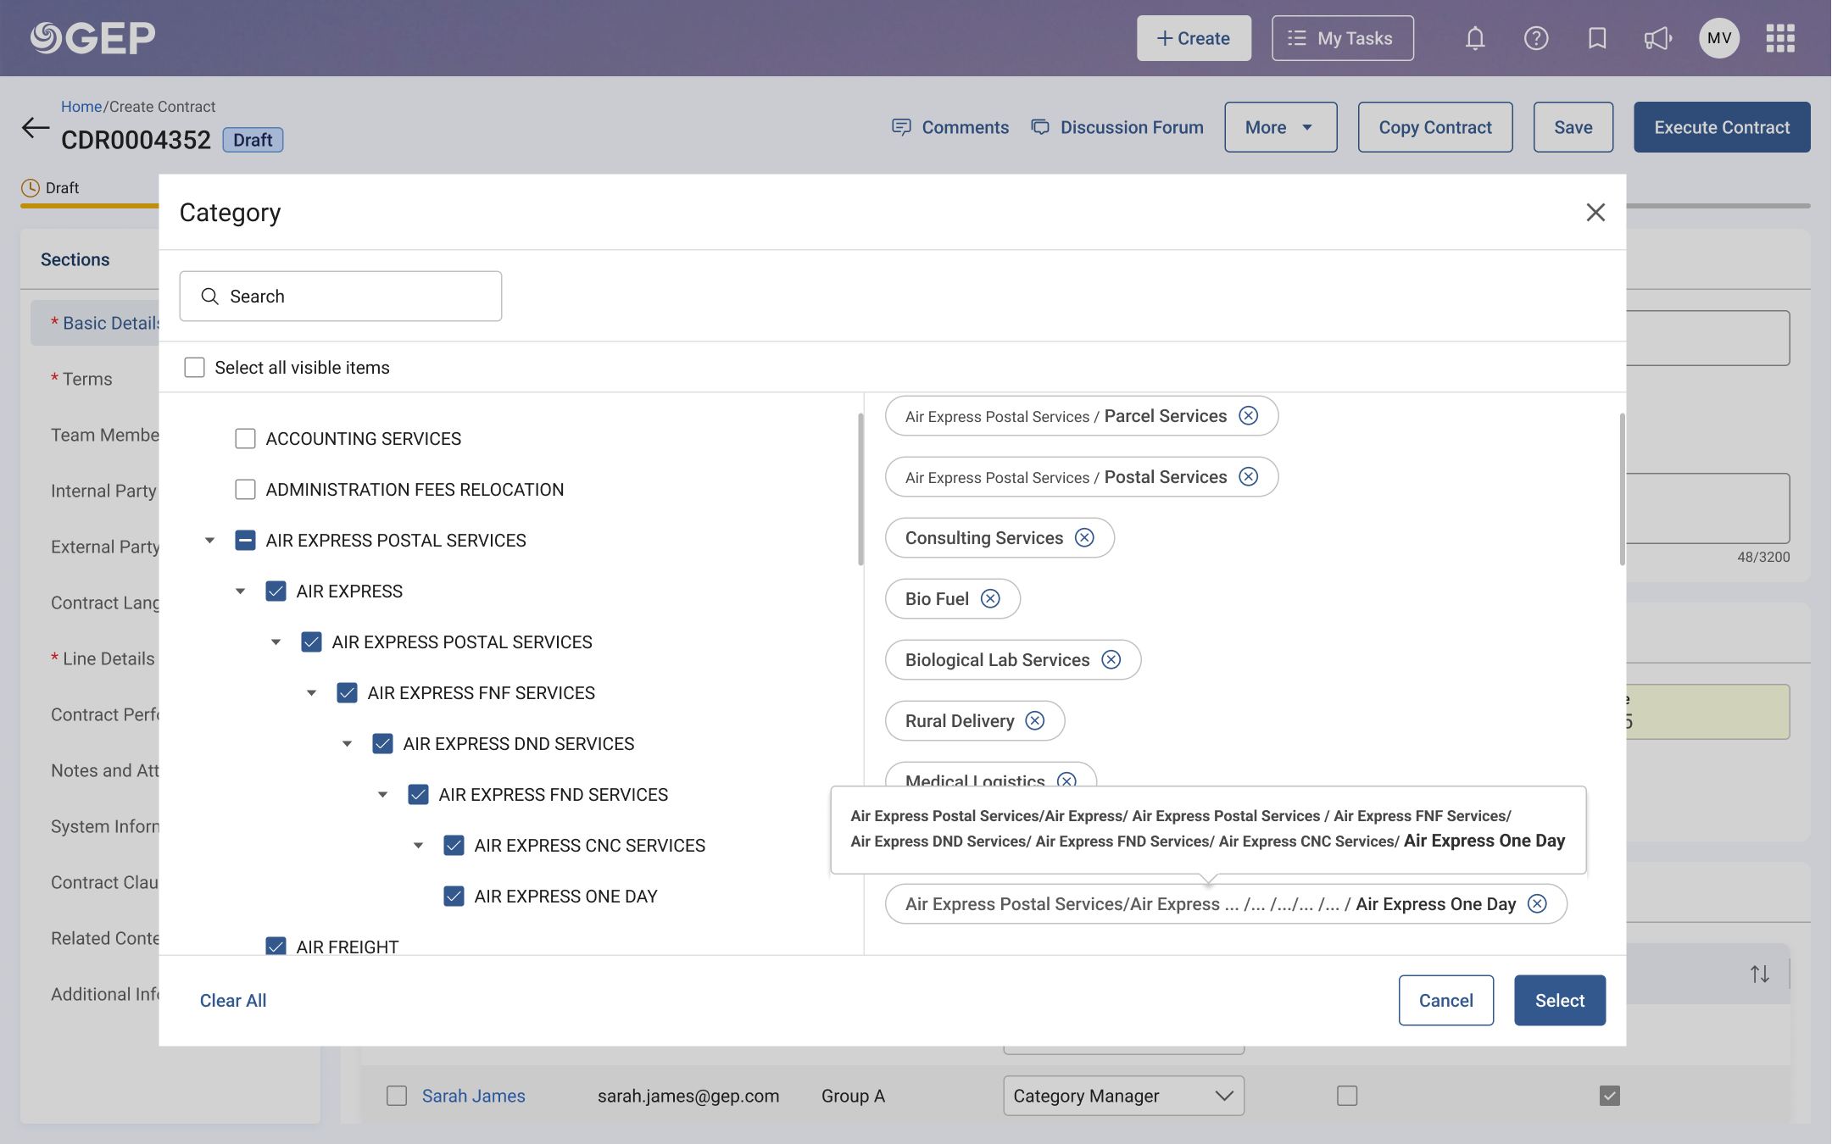This screenshot has height=1144, width=1832.
Task: Check ADMINISTRATION FEES RELOCATION checkbox
Action: pyautogui.click(x=246, y=490)
